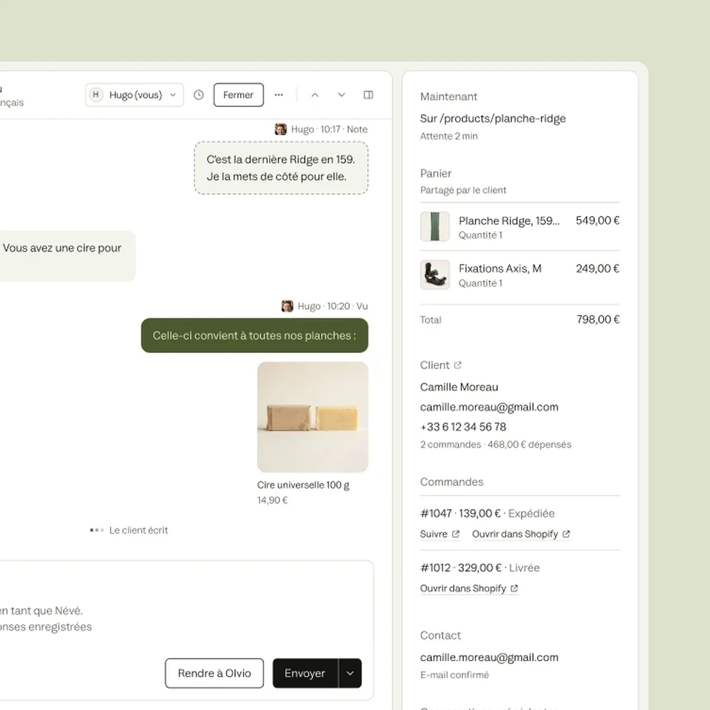Image resolution: width=710 pixels, height=710 pixels.
Task: Click the 'Cire universelle 100 g' product title
Action: coord(303,485)
